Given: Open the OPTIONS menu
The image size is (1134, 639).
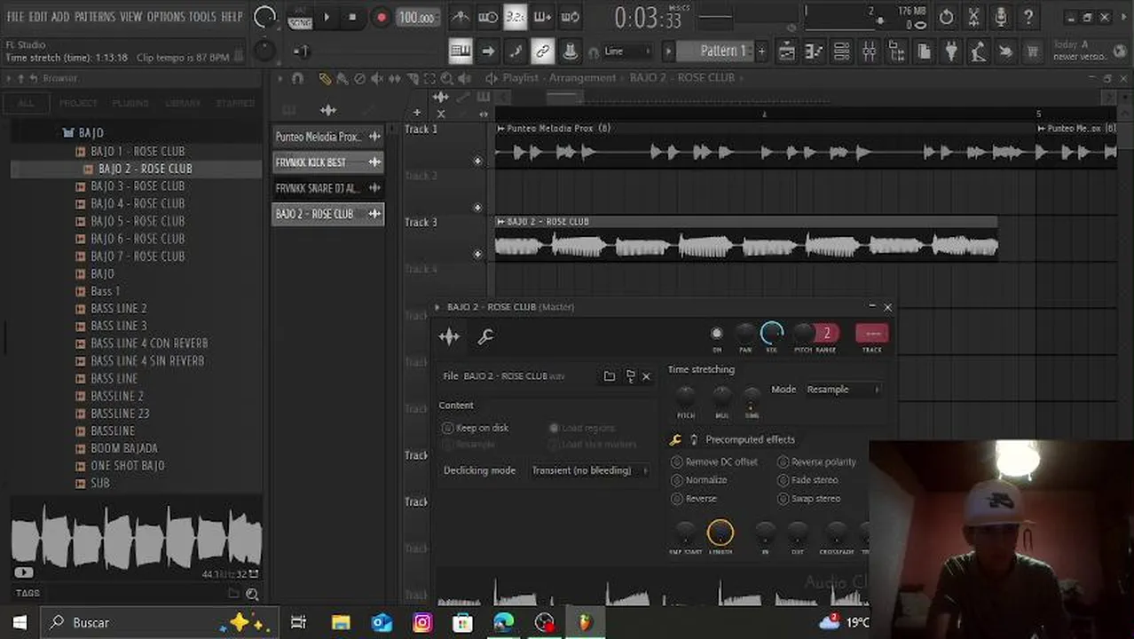Looking at the screenshot, I should pos(166,17).
